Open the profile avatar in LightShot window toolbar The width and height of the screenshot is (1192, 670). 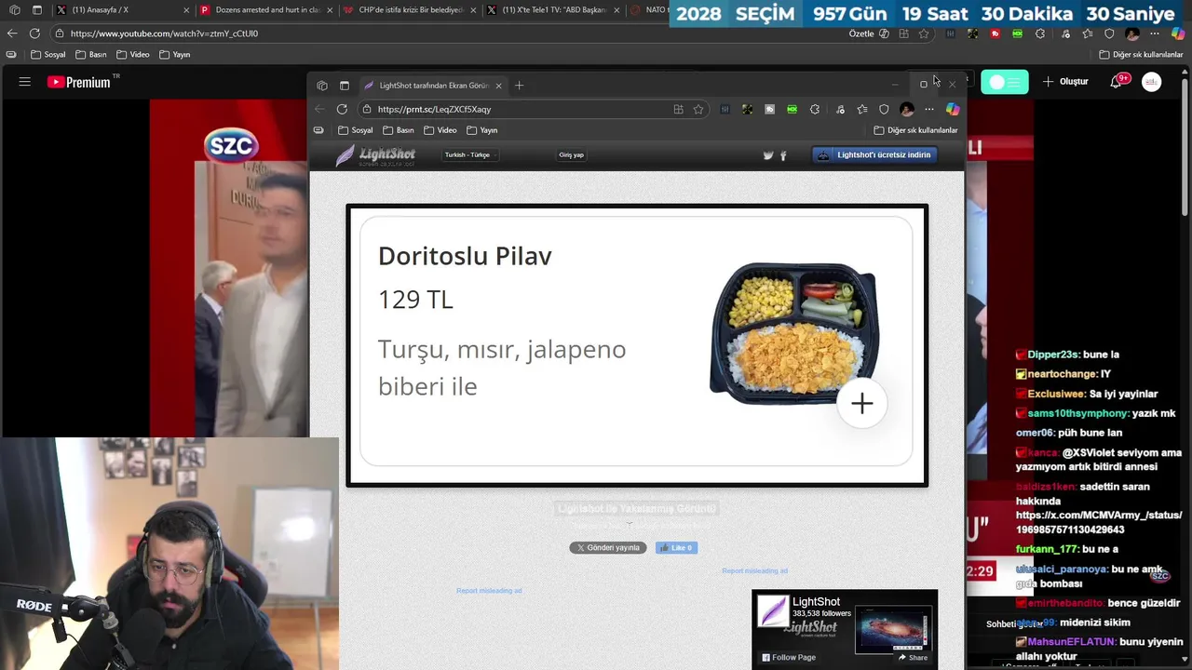(x=907, y=109)
